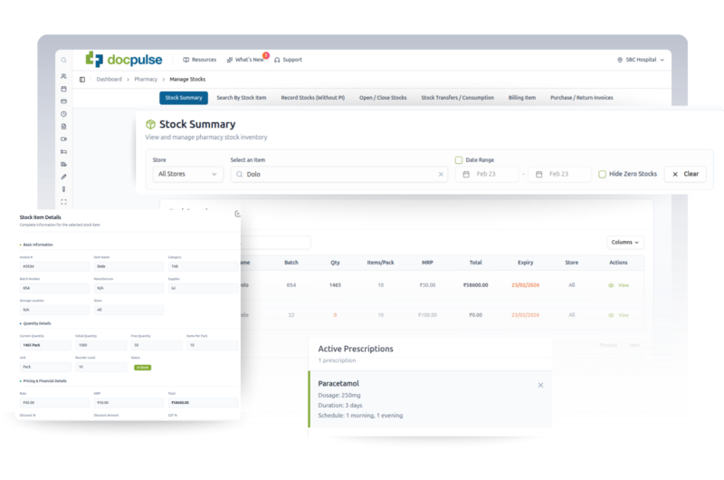Open the clock history sidebar icon
The height and width of the screenshot is (480, 724).
pyautogui.click(x=63, y=113)
